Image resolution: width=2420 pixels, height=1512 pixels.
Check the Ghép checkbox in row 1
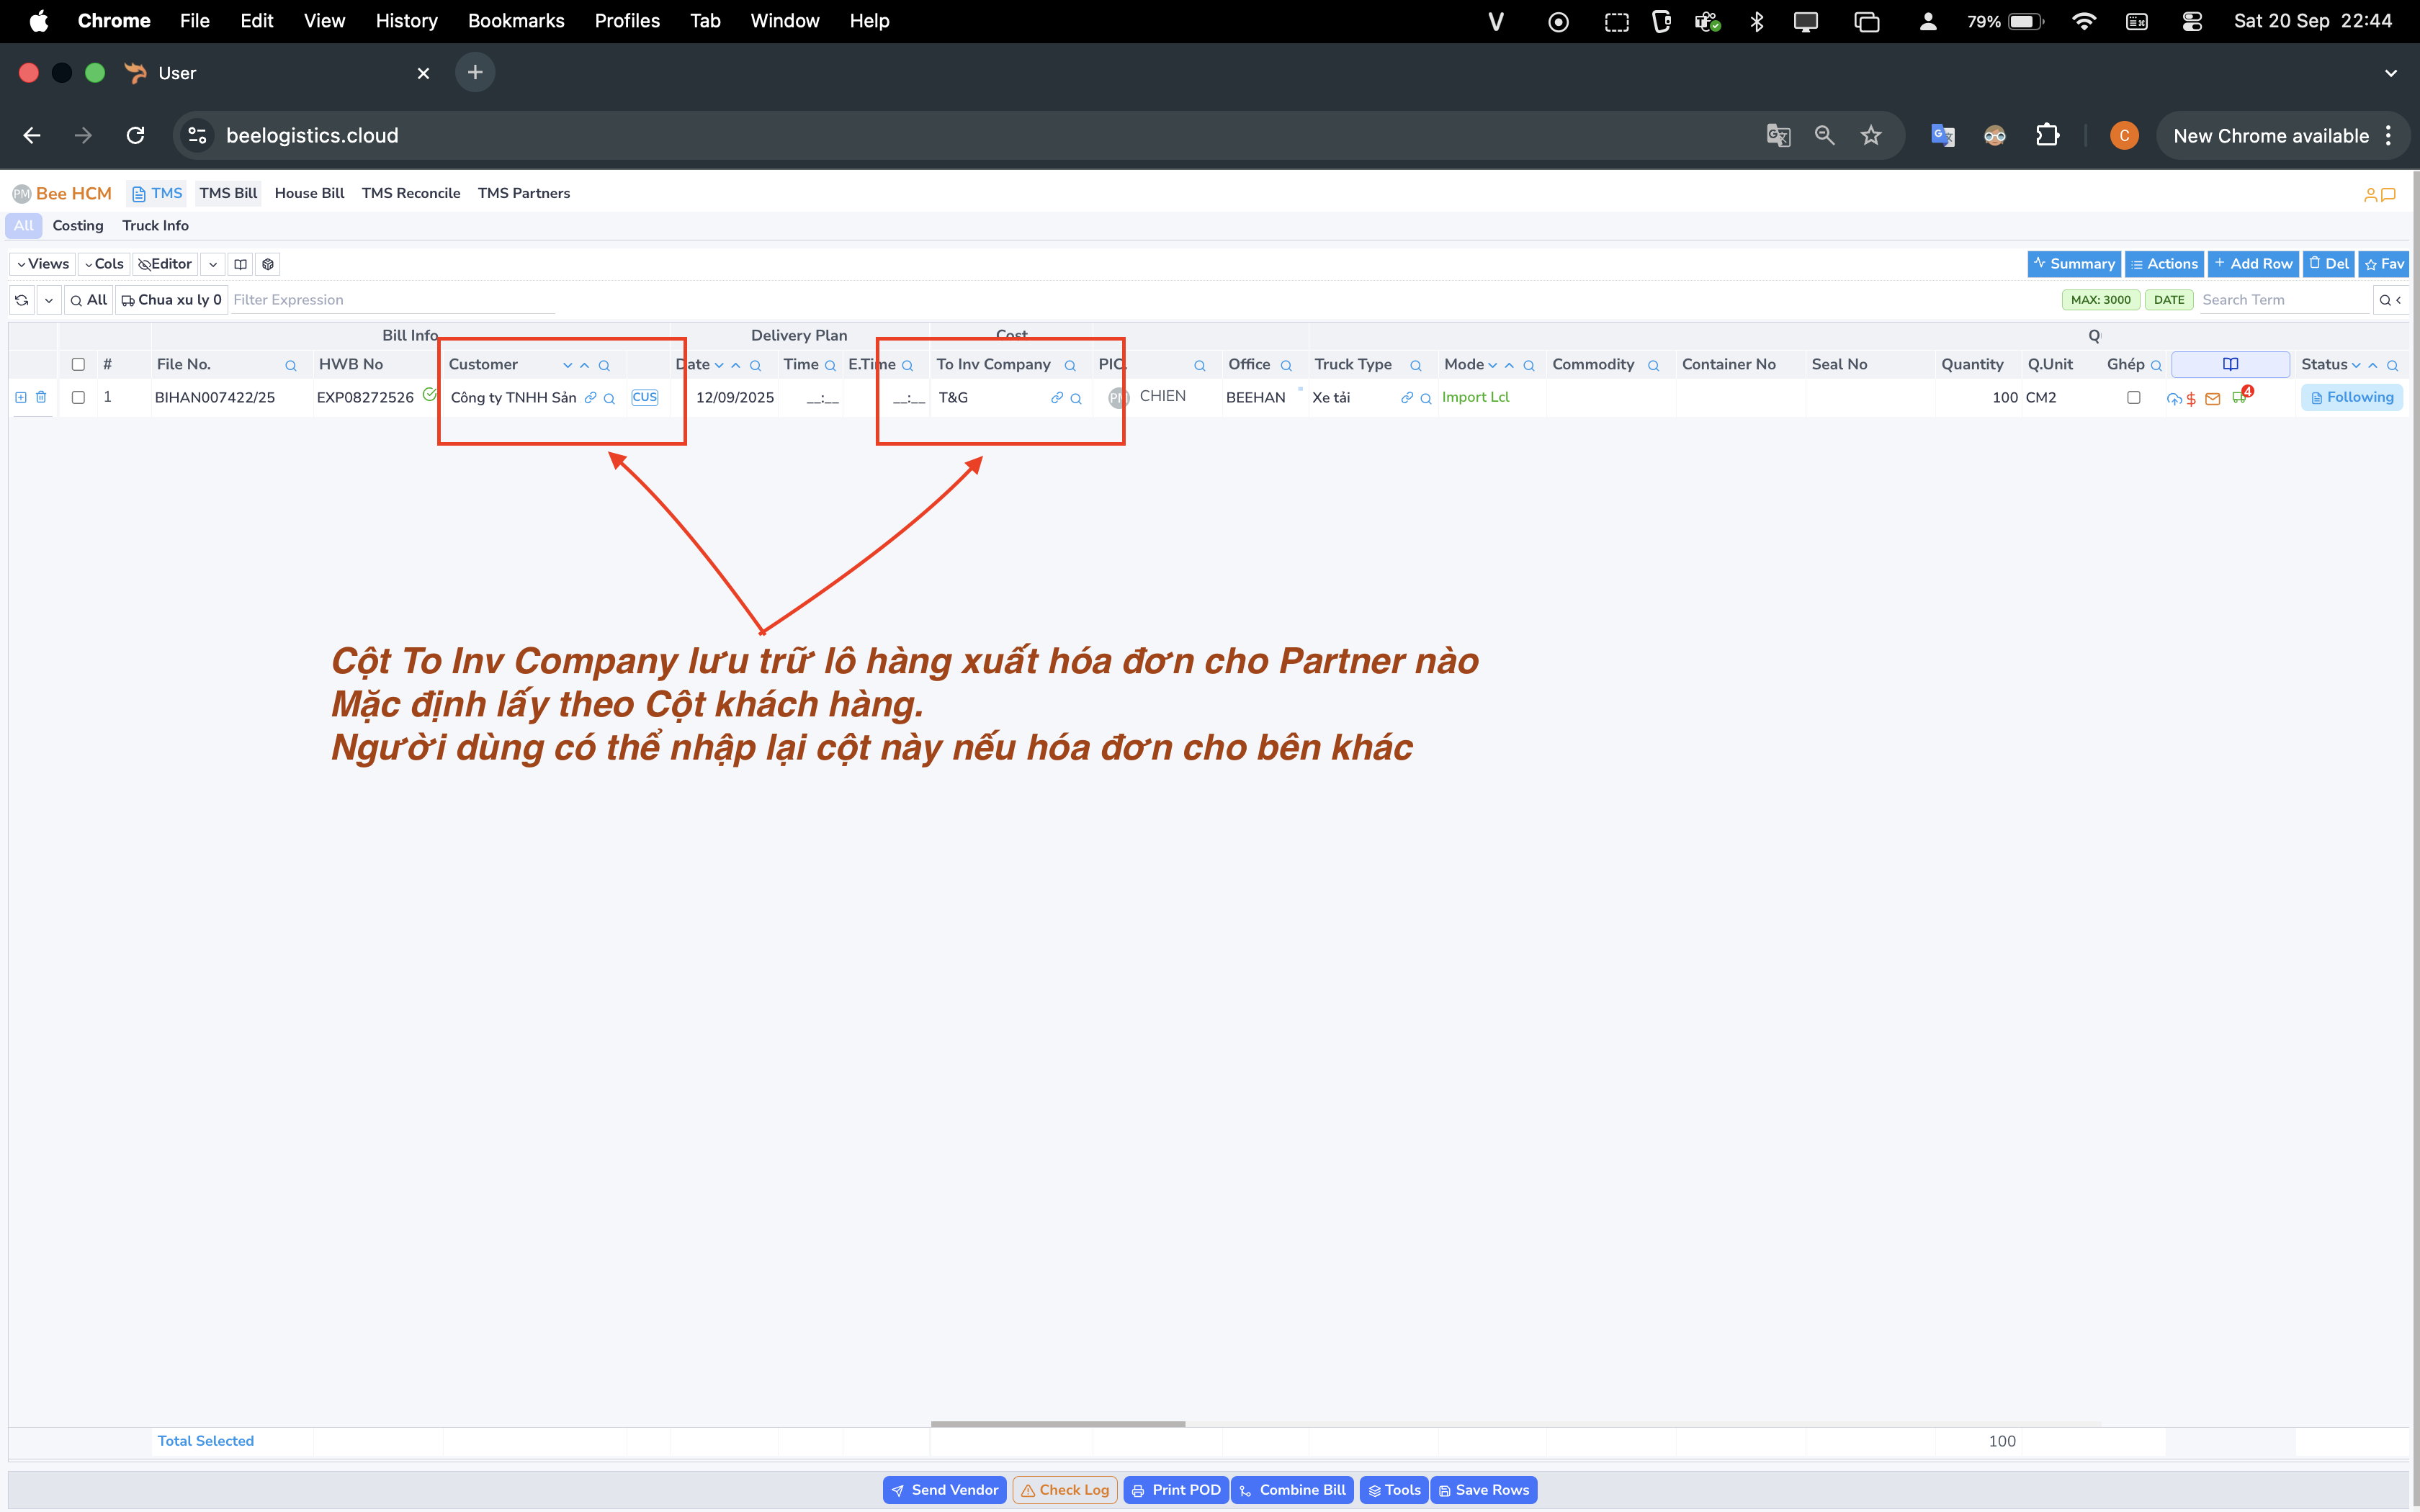(x=2133, y=397)
